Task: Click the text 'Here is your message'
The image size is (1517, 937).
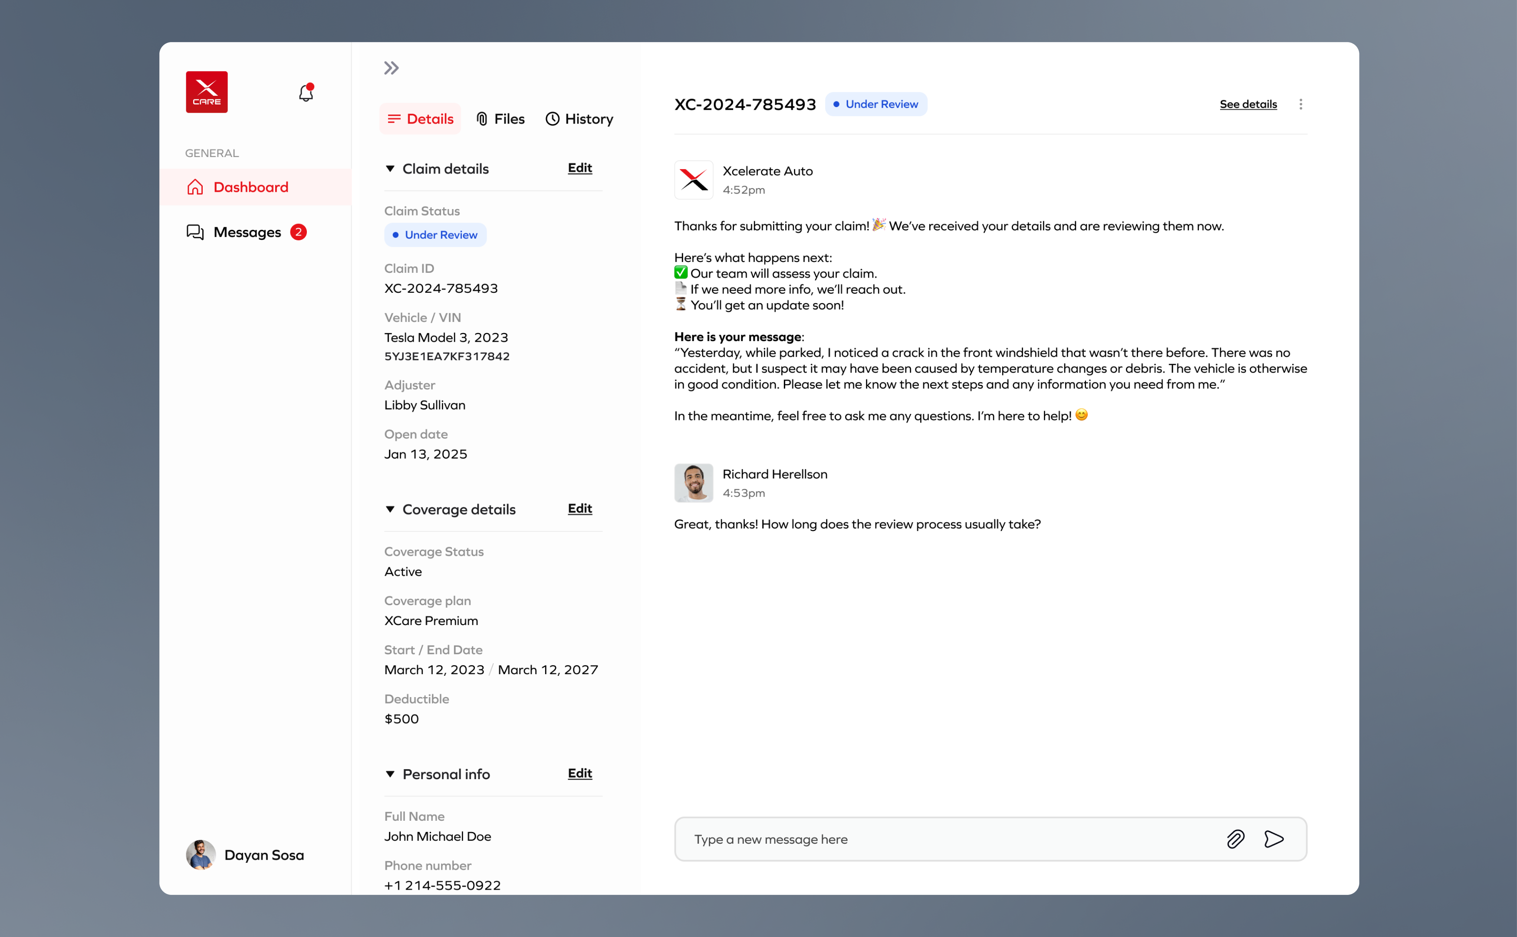Action: pos(738,337)
